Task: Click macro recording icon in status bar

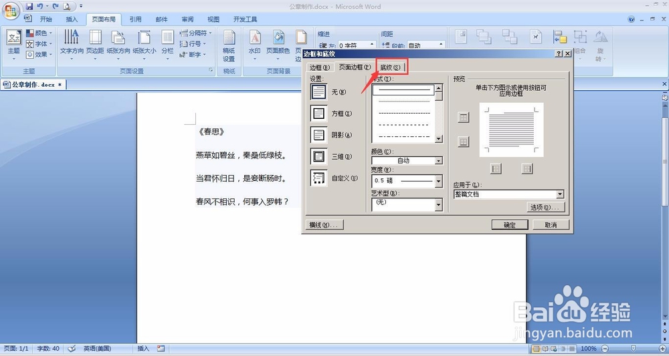Action: pos(161,349)
